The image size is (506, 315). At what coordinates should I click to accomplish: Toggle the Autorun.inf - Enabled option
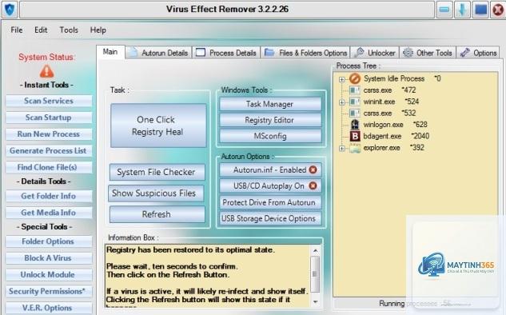pyautogui.click(x=270, y=169)
